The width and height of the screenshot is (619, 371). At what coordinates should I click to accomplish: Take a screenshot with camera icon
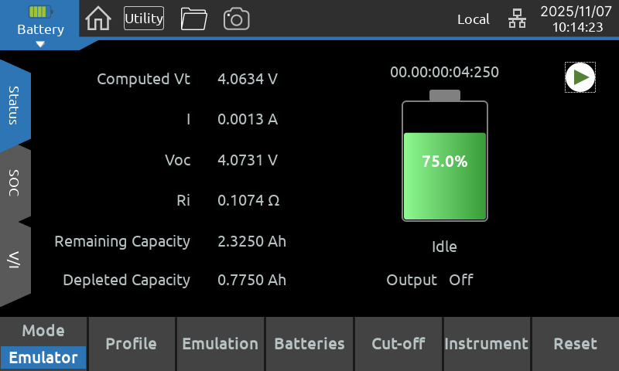(237, 19)
